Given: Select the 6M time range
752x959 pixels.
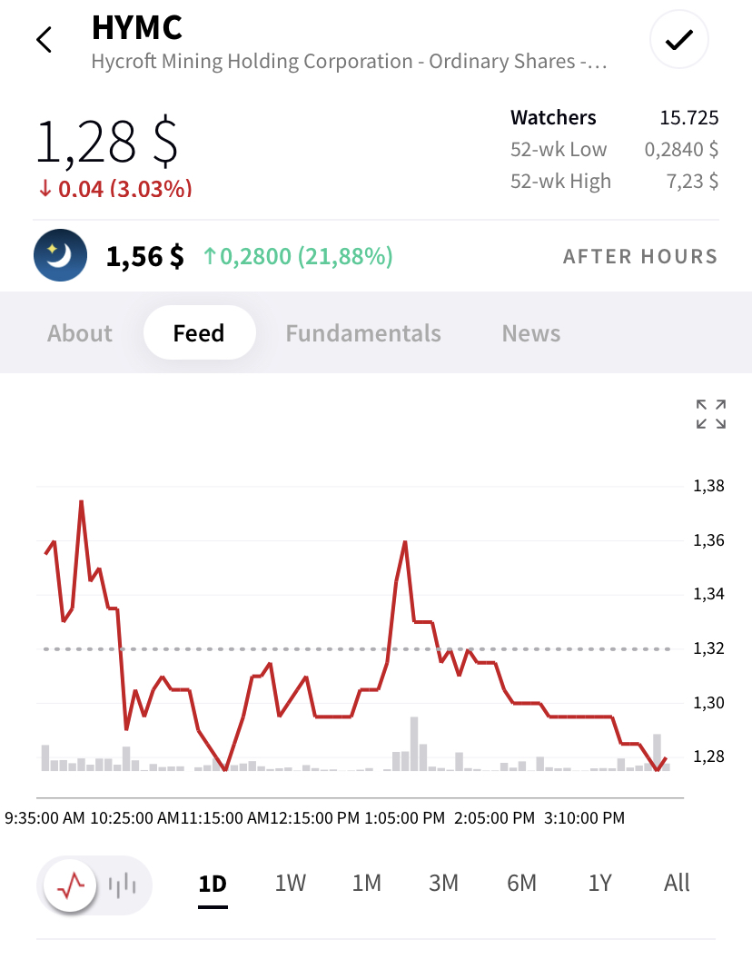Looking at the screenshot, I should [521, 883].
